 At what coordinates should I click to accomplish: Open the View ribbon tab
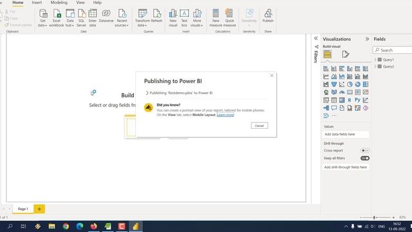point(80,3)
